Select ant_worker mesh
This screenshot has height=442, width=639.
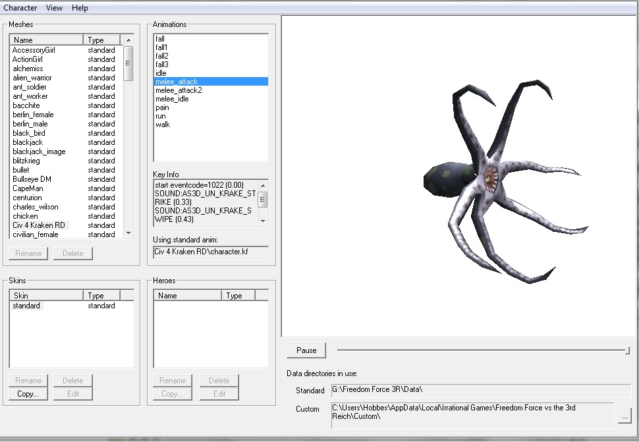coord(66,96)
